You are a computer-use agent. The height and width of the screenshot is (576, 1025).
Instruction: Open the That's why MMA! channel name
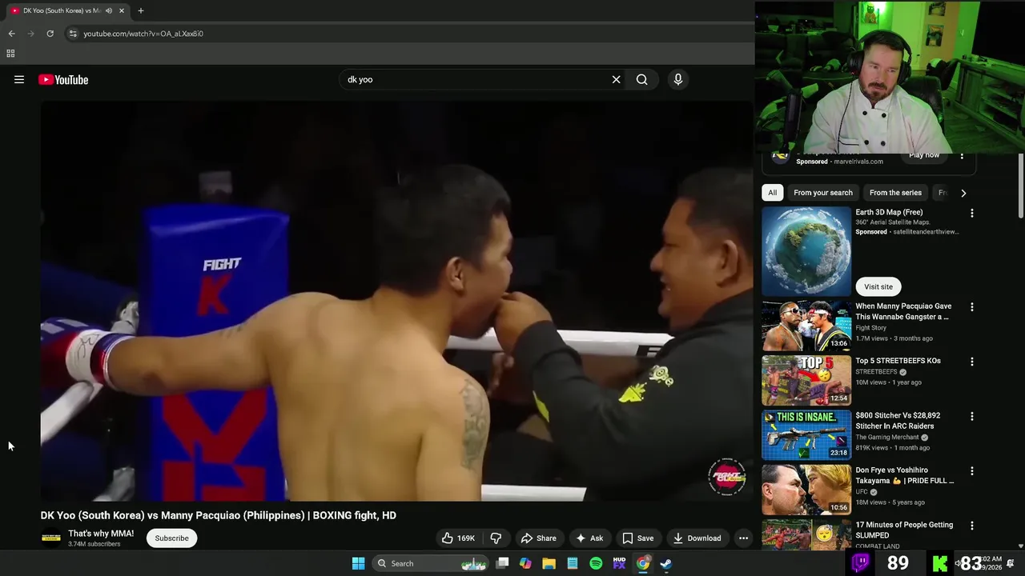(101, 534)
